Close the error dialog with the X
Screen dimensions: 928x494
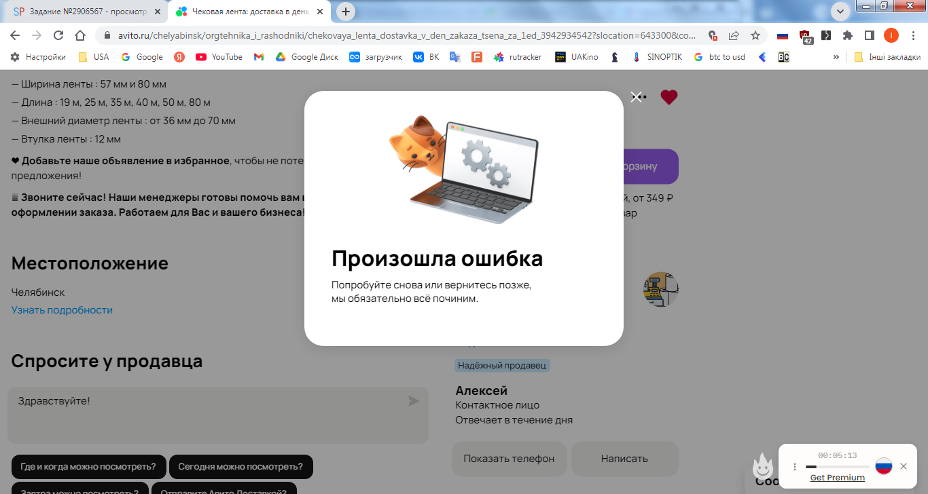pyautogui.click(x=636, y=97)
